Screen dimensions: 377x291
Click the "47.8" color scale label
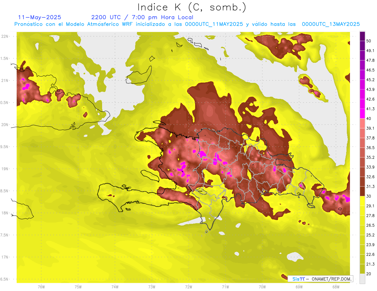point(370,60)
